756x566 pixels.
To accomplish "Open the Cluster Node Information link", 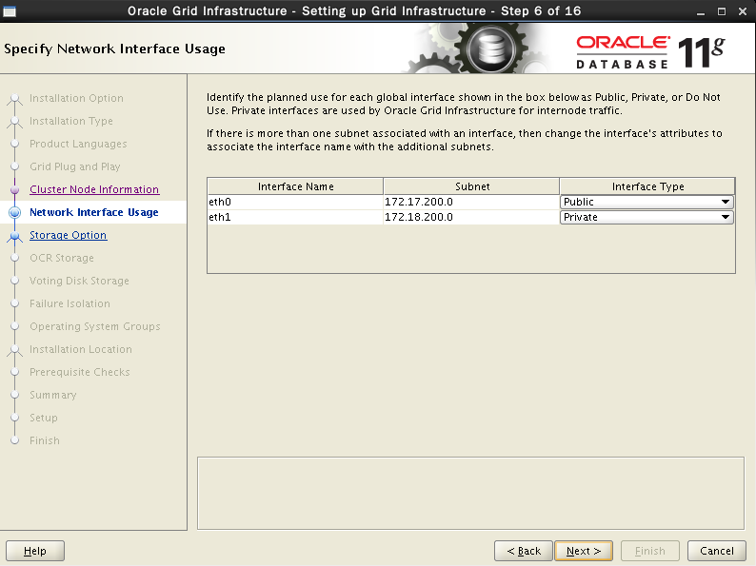I will 94,189.
